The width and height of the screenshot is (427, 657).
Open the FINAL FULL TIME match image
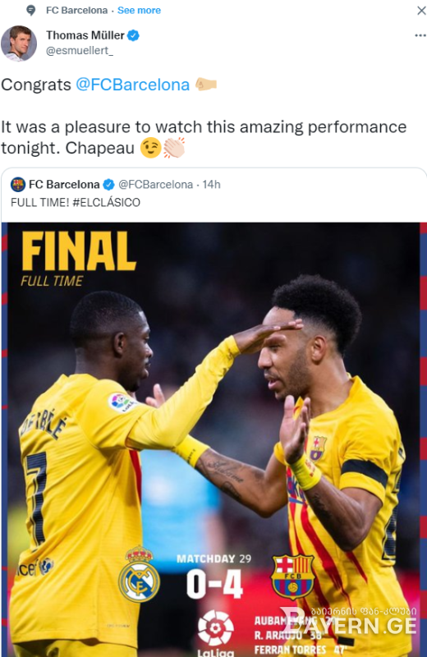click(x=213, y=439)
